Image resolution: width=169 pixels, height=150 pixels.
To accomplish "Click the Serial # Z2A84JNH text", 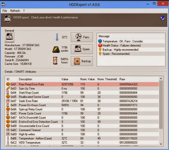I will pyautogui.click(x=17, y=60).
